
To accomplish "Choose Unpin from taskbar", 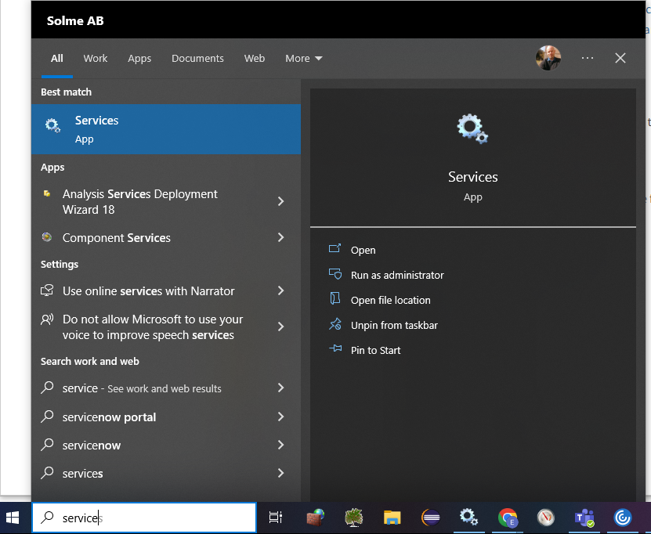I will click(394, 325).
